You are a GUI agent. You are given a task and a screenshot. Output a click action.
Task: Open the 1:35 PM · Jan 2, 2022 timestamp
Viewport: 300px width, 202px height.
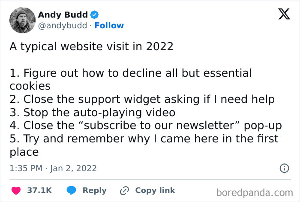(x=53, y=169)
